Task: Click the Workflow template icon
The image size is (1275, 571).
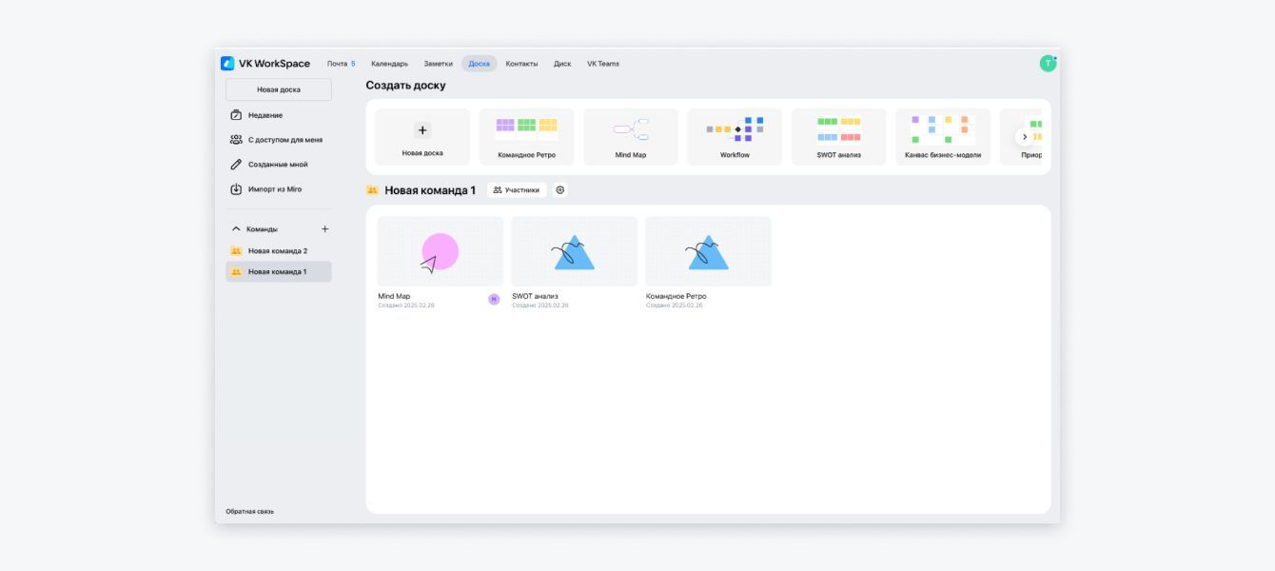Action: 735,129
